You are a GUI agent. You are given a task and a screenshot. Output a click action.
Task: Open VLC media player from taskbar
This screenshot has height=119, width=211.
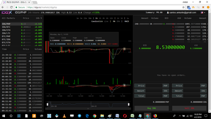pyautogui.click(x=64, y=116)
